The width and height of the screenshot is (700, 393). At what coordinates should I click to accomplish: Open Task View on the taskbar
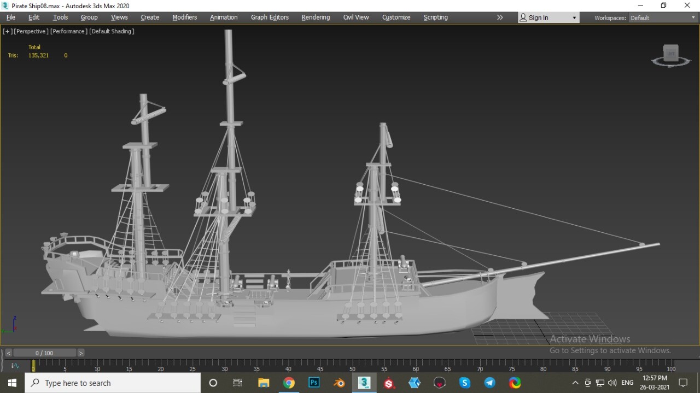tap(237, 383)
